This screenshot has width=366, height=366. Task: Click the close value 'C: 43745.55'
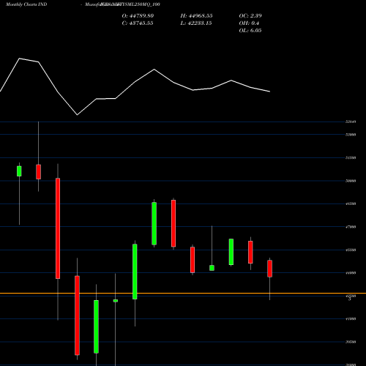click(138, 23)
